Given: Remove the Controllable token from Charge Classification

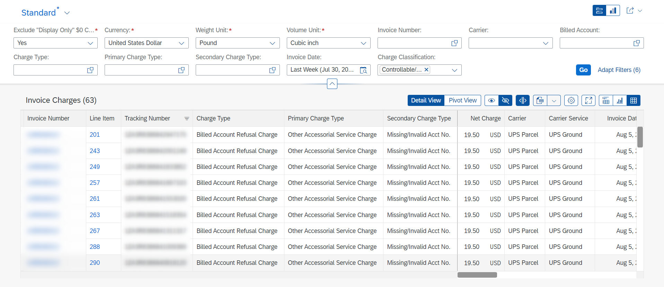Looking at the screenshot, I should (x=426, y=70).
